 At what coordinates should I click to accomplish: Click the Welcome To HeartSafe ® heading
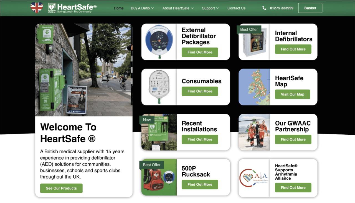tap(69, 132)
